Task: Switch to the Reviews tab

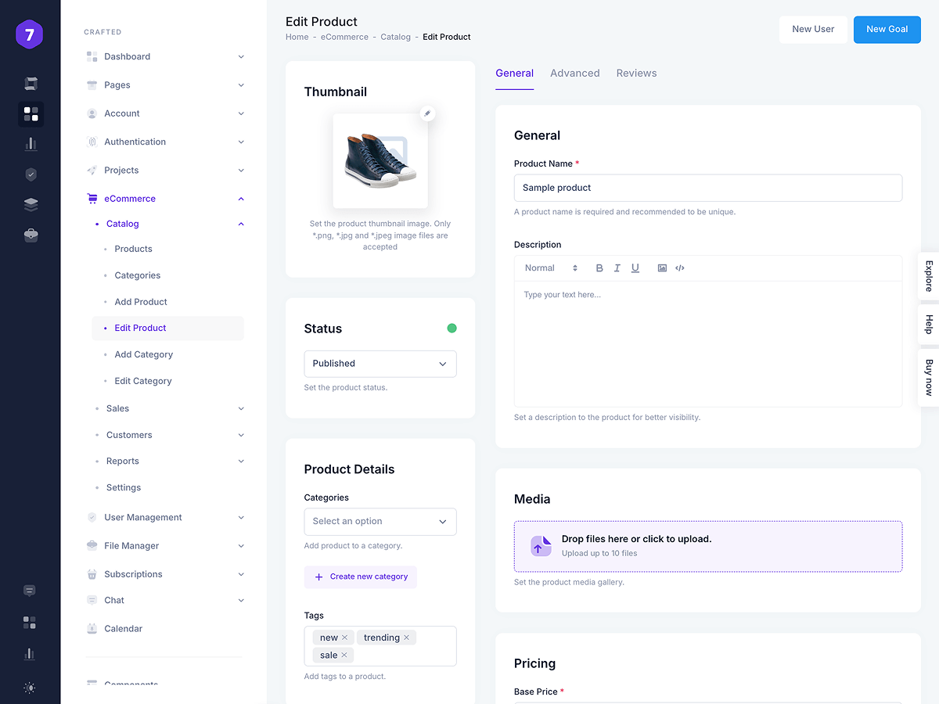Action: (636, 74)
